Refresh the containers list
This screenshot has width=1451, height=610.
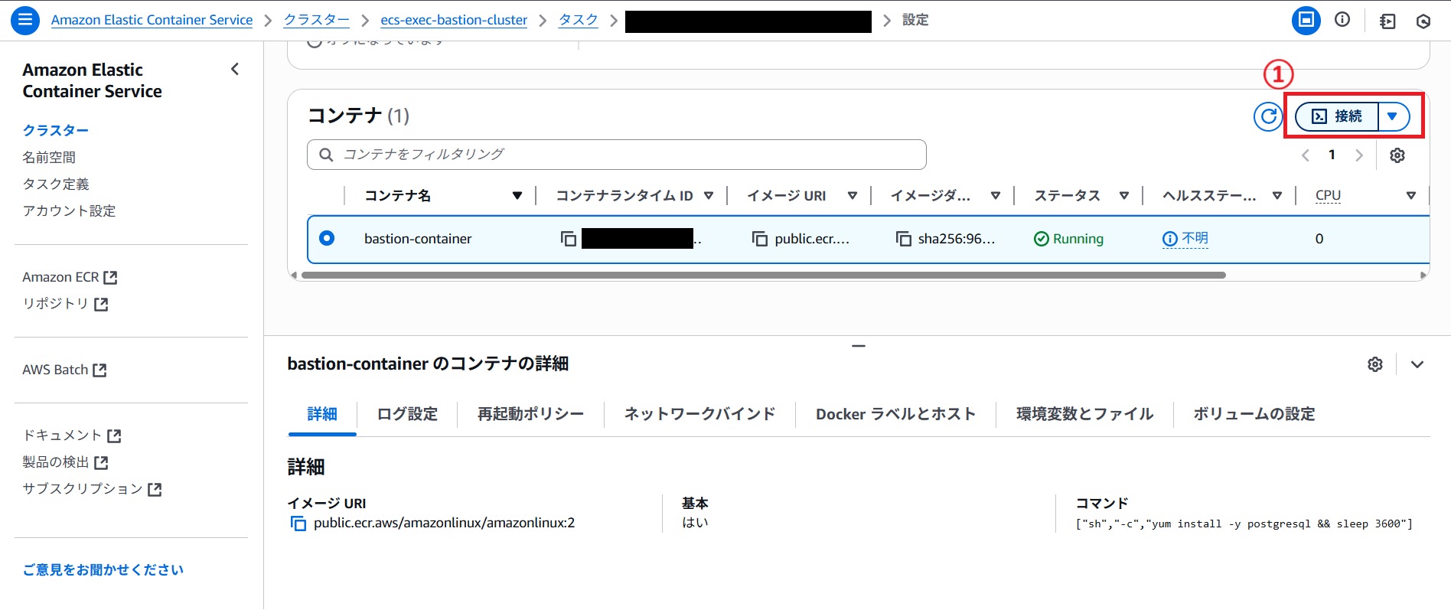[x=1268, y=116]
